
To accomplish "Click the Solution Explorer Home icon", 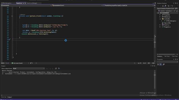I will coord(163,6).
